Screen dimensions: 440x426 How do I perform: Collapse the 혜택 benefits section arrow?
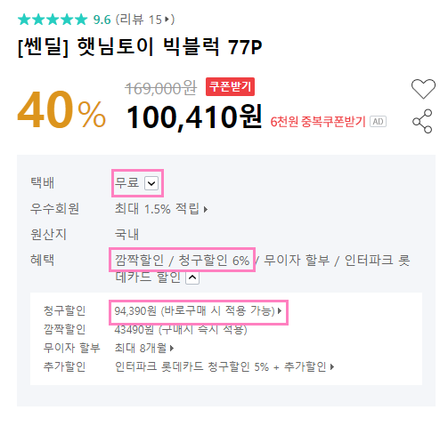192,277
